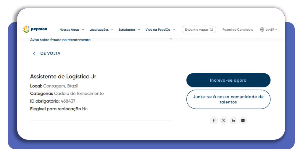The image size is (303, 158).
Task: Expand the Estudantes chevron
Action: (x=139, y=30)
